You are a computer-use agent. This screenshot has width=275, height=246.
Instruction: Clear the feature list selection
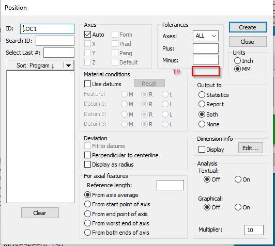click(40, 213)
